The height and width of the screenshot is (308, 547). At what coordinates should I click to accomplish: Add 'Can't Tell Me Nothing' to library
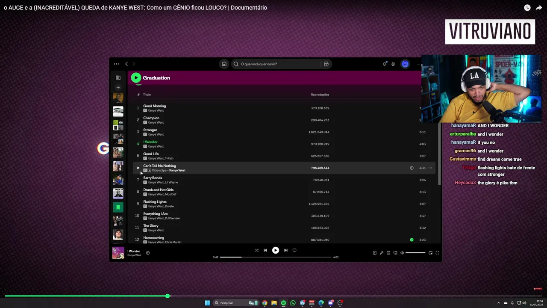(x=412, y=168)
